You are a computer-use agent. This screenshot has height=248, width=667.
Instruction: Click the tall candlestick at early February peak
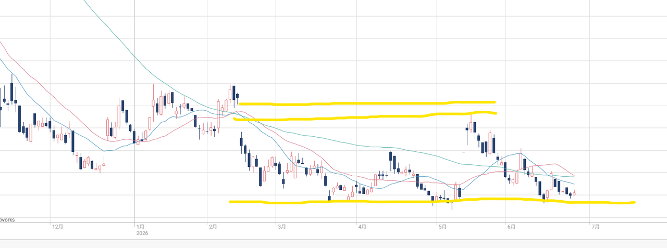[x=233, y=93]
